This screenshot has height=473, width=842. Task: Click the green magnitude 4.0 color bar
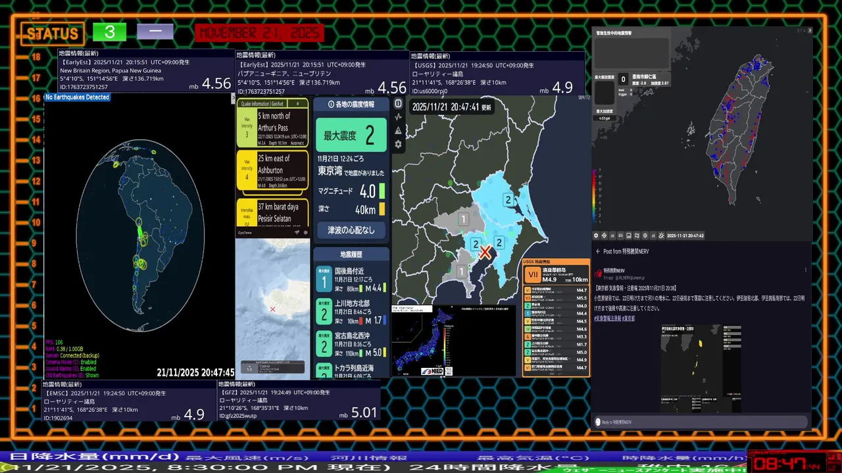click(382, 191)
